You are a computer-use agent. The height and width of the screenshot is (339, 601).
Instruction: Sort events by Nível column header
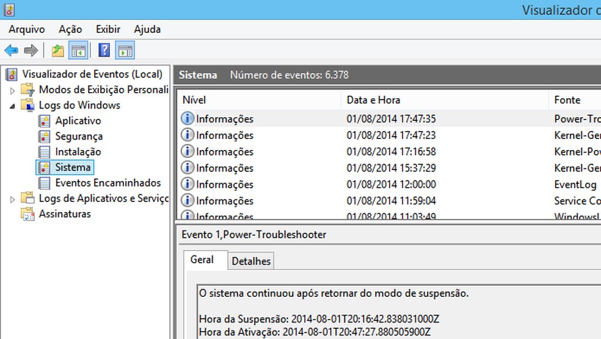(194, 100)
